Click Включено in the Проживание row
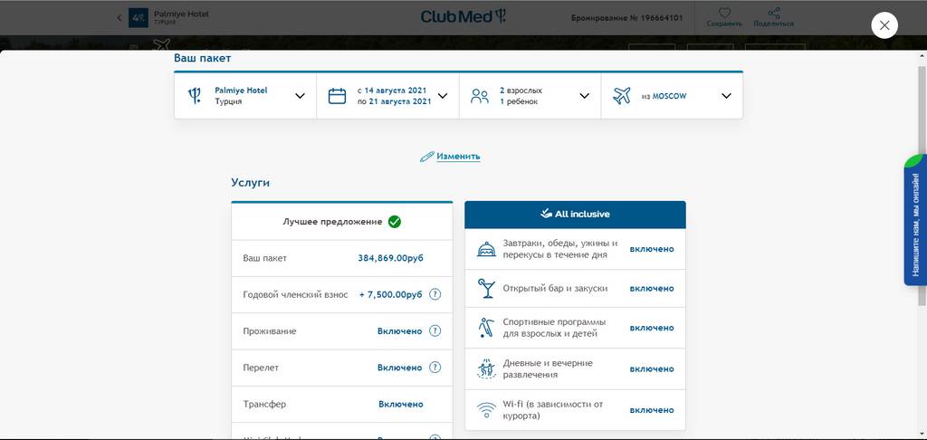Screen dimensions: 927x440 click(x=399, y=331)
